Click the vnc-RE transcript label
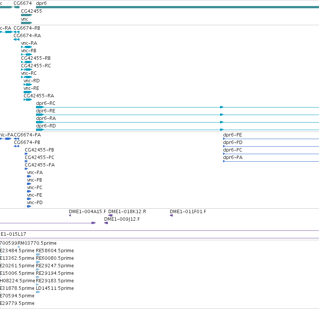Viewport: 319px width, 309px height. point(31,88)
